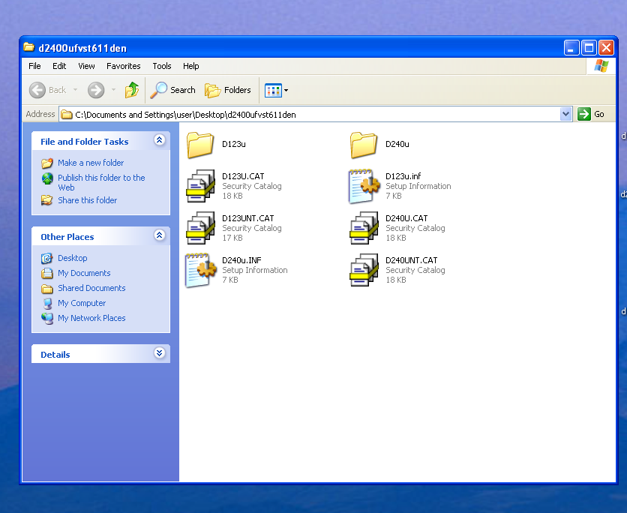Viewport: 627px width, 513px height.
Task: Select the D123UNT.CAT file name
Action: [248, 218]
